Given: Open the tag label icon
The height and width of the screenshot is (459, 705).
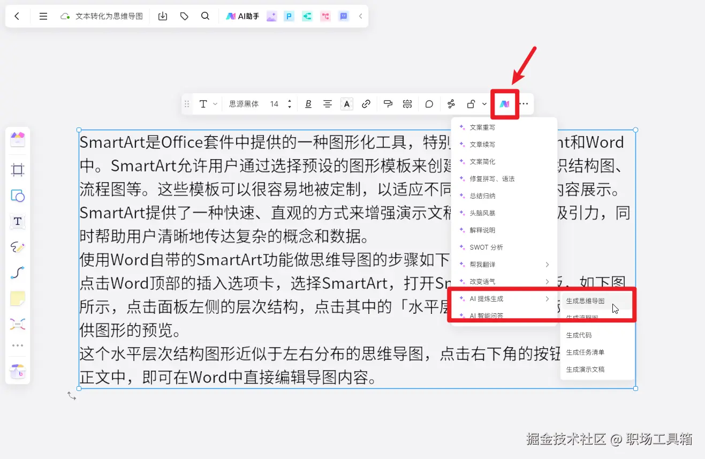Looking at the screenshot, I should 184,17.
